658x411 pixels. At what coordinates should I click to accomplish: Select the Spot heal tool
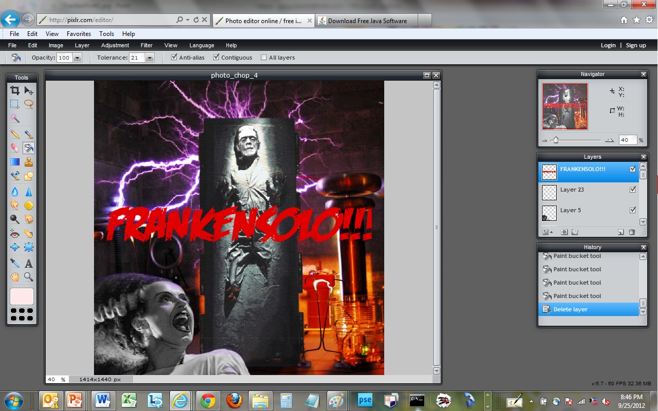click(29, 234)
